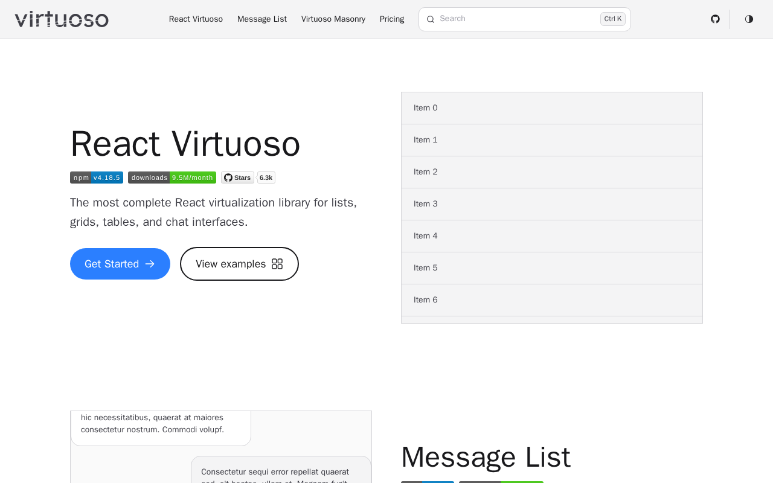This screenshot has width=773, height=483.
Task: Select Item 1 in the list
Action: click(x=552, y=140)
